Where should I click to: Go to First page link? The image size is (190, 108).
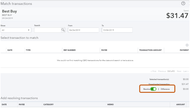154,71
